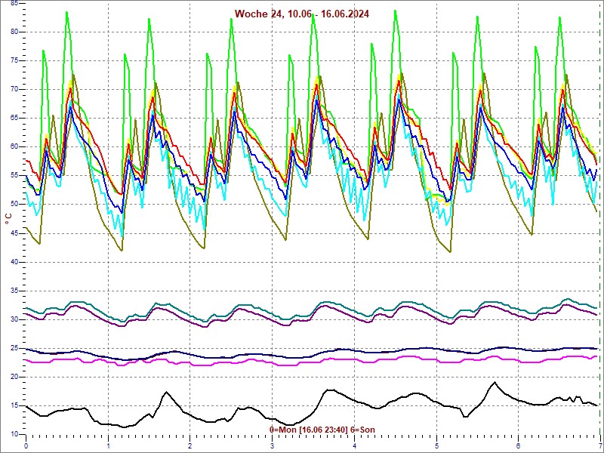Click y-axis label 75
The image size is (604, 453).
(14, 60)
